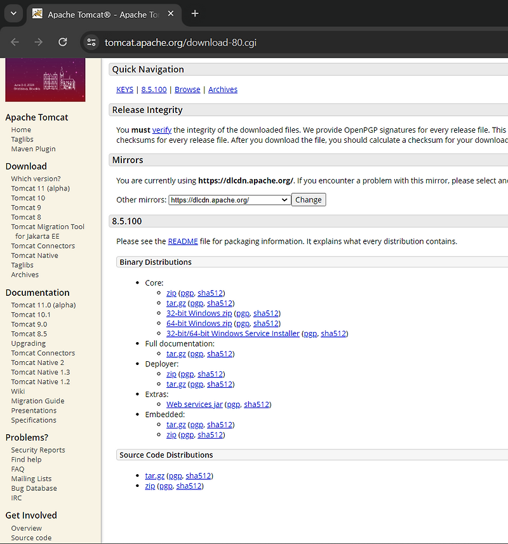The image size is (508, 544).
Task: Open a new browser tab
Action: pyautogui.click(x=195, y=14)
